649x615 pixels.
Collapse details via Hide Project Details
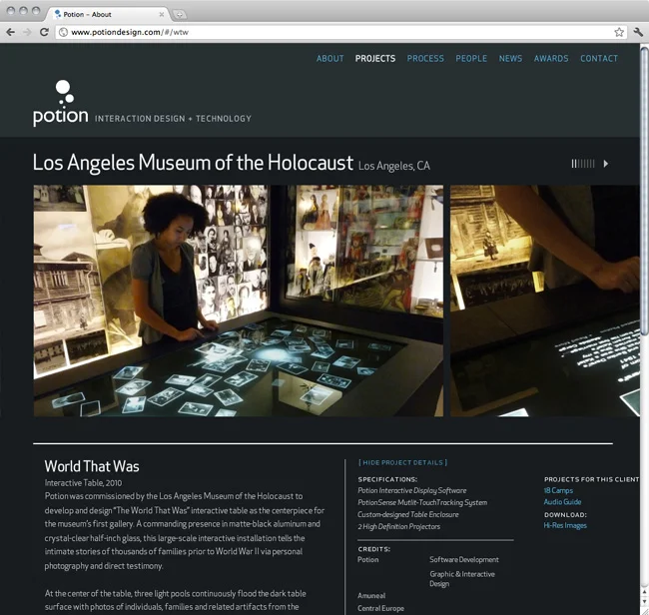coord(402,462)
